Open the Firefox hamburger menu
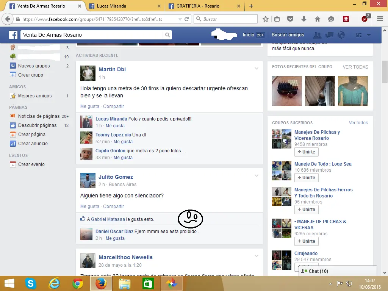Viewport: 388px width, 291px height. click(380, 19)
